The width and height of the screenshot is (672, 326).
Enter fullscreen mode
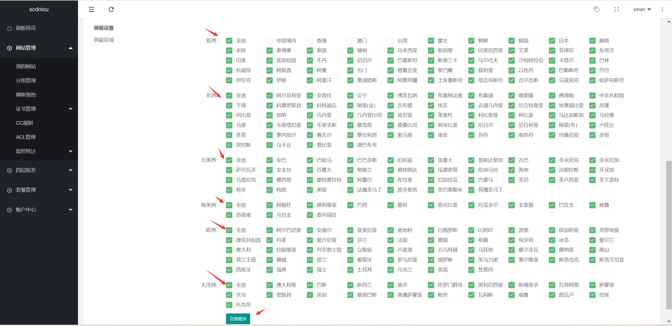[x=617, y=9]
